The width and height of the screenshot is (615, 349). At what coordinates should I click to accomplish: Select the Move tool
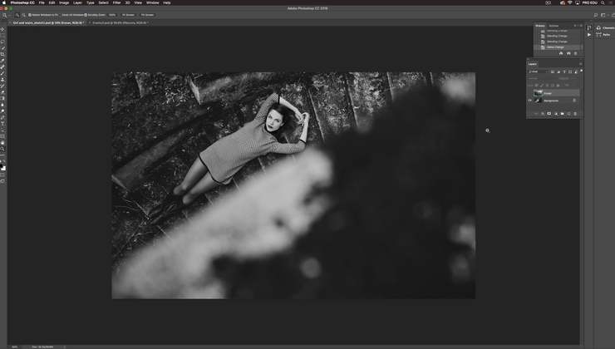click(2, 29)
